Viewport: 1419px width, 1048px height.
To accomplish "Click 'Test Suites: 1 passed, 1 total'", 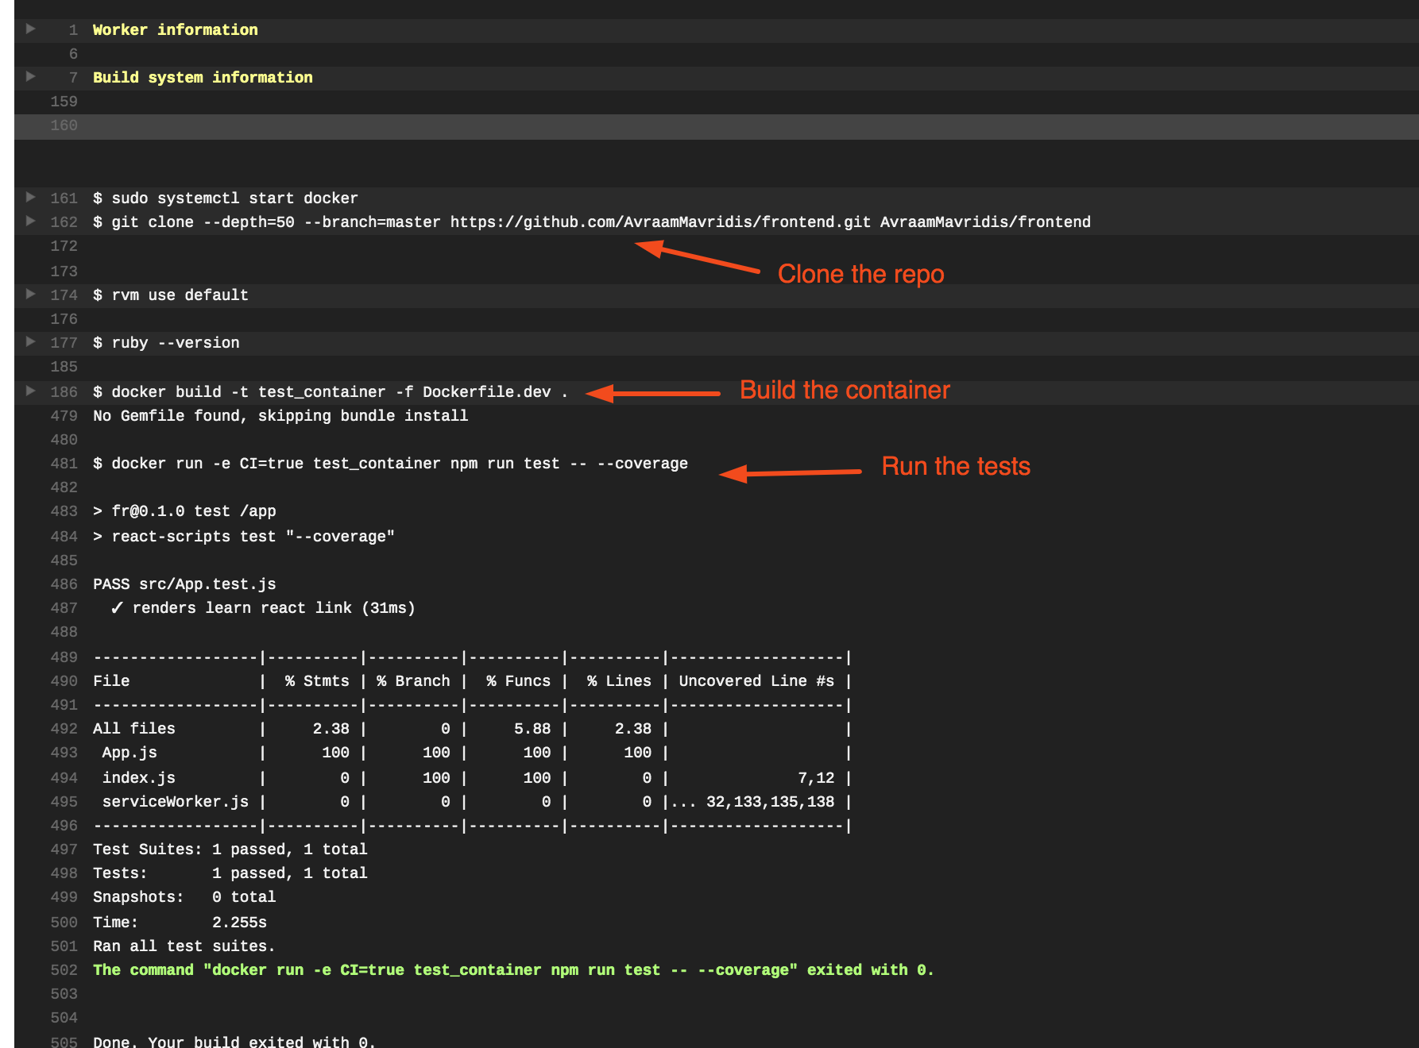I will click(x=230, y=850).
